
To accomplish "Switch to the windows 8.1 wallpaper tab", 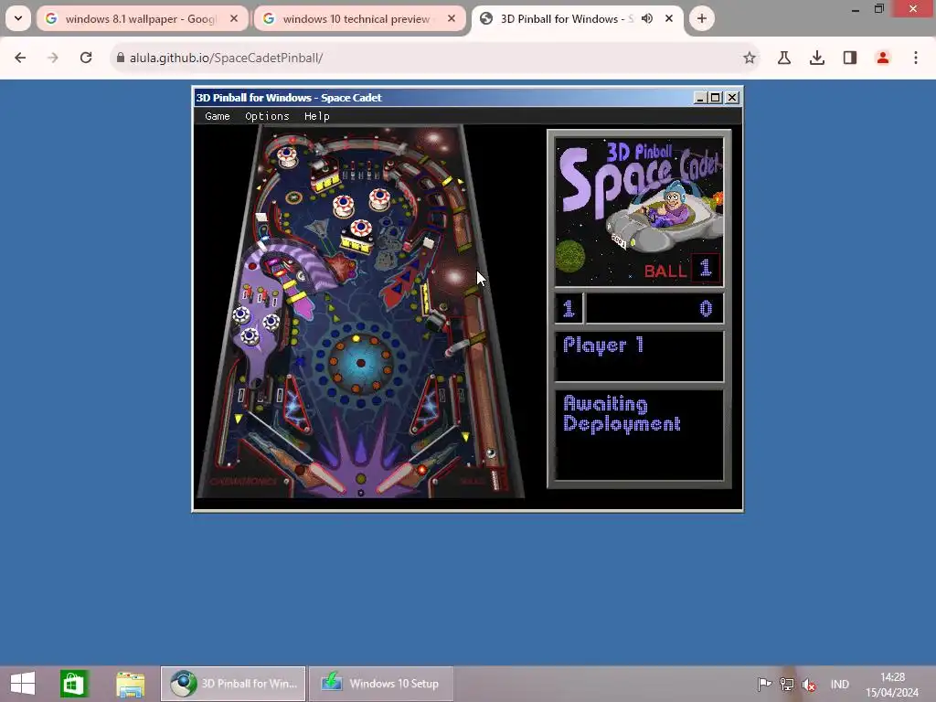I will click(142, 19).
